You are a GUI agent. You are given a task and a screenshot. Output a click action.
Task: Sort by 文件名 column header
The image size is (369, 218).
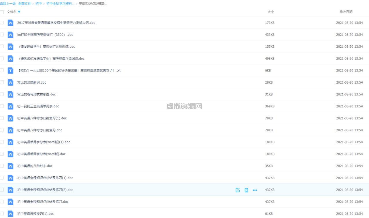pos(12,12)
